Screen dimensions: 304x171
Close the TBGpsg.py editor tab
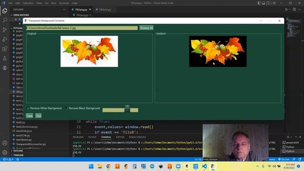coord(90,9)
